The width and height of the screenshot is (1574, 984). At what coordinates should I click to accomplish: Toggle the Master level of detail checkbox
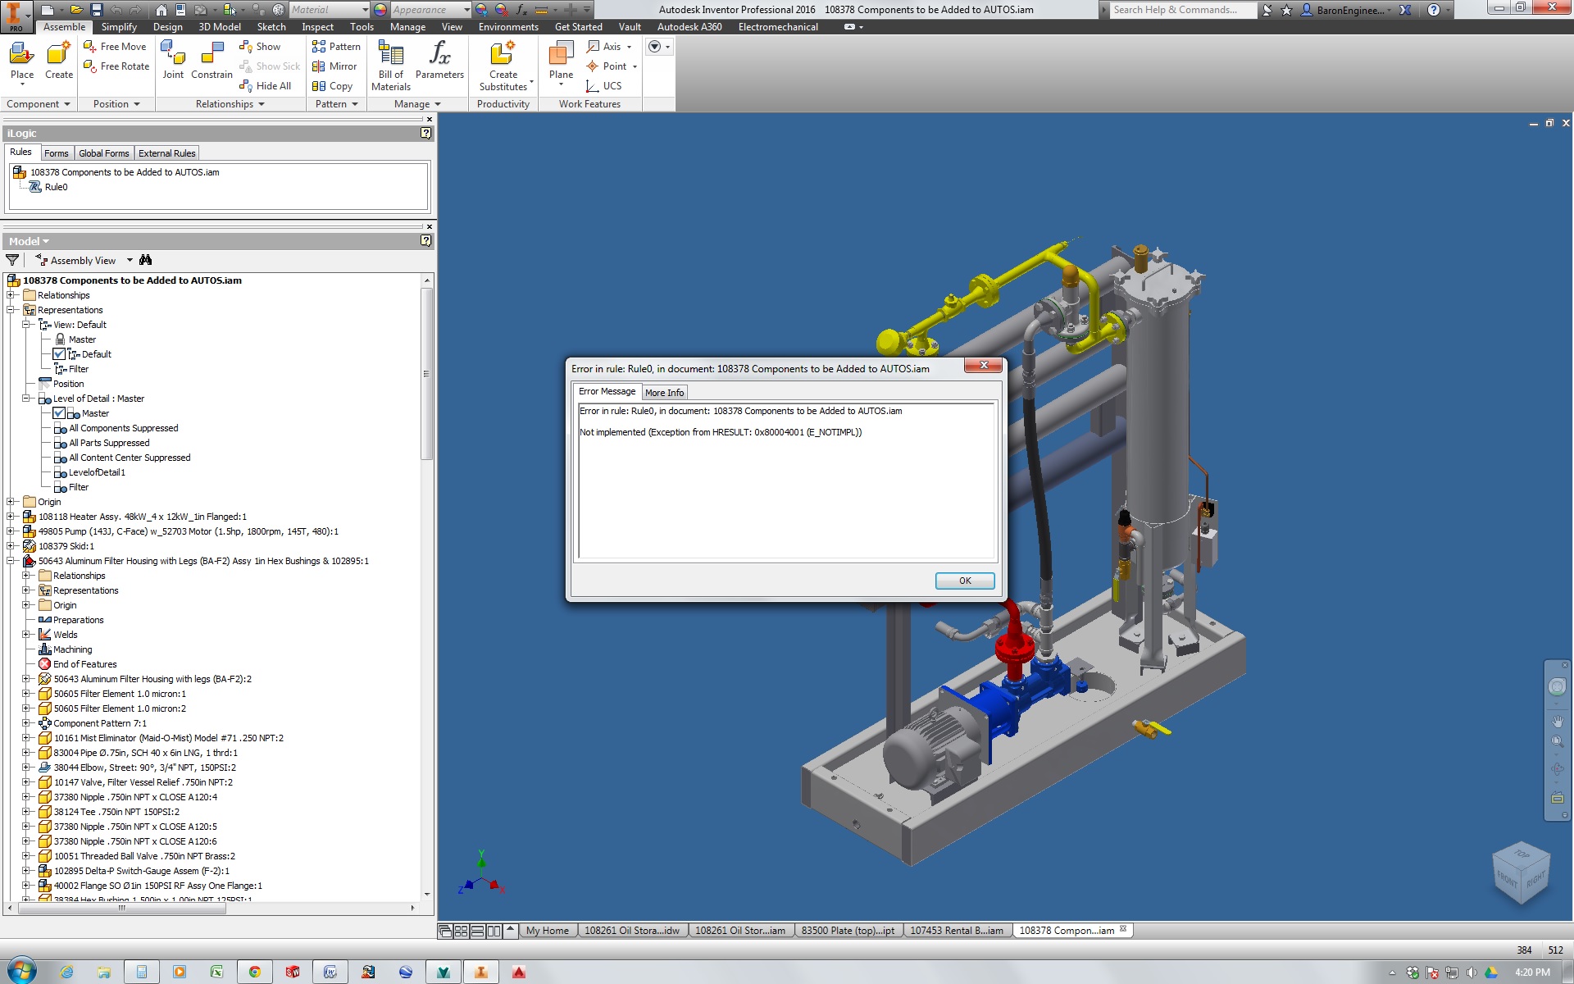59,413
